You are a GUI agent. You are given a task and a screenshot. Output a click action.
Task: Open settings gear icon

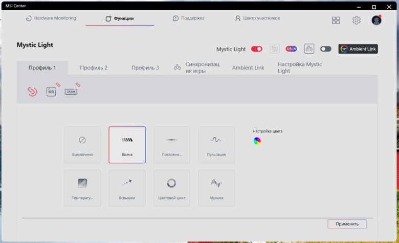coord(356,20)
